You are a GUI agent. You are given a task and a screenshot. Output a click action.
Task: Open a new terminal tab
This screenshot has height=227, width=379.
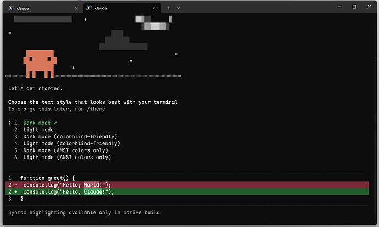[x=169, y=8]
